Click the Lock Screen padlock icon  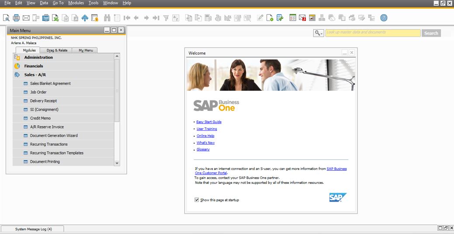point(95,18)
